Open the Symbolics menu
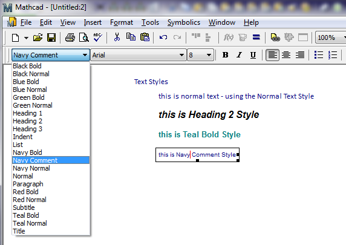346x245 pixels. [184, 22]
